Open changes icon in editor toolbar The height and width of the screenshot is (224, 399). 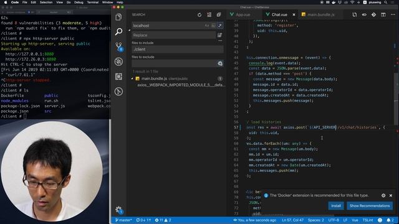tap(355, 15)
